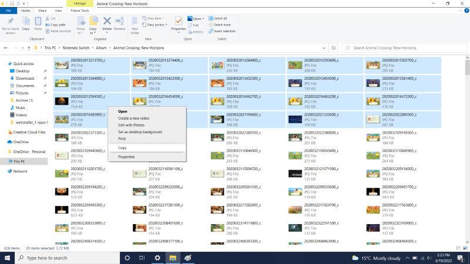Go up one folder level
Screen dimensions: 470x264
coord(29,48)
